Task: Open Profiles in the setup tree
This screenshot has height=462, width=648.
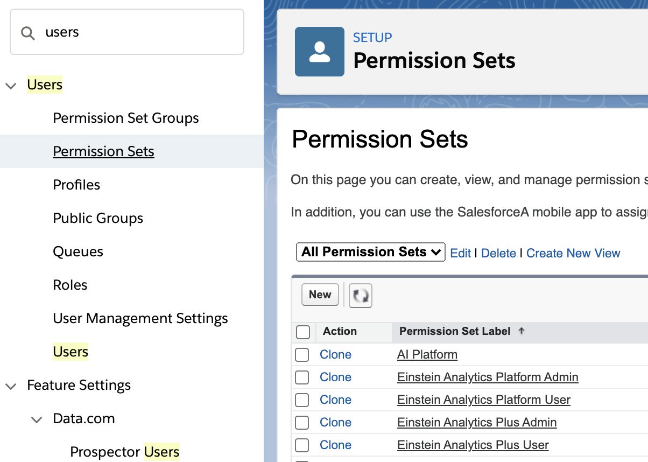Action: tap(76, 185)
